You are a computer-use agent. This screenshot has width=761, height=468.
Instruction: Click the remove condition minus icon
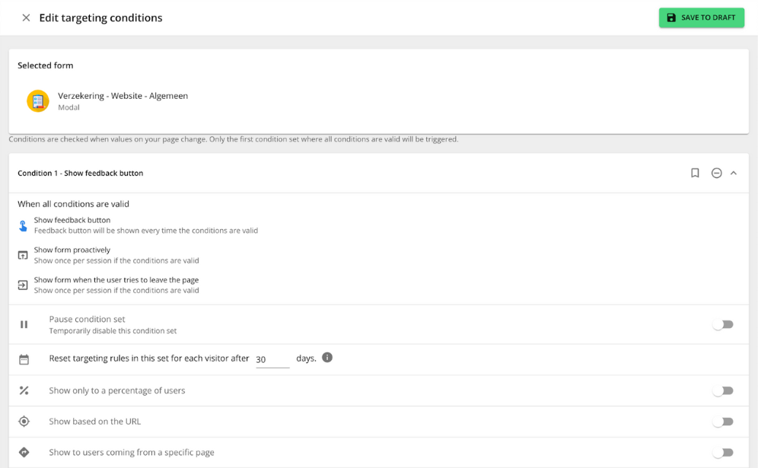[716, 174]
